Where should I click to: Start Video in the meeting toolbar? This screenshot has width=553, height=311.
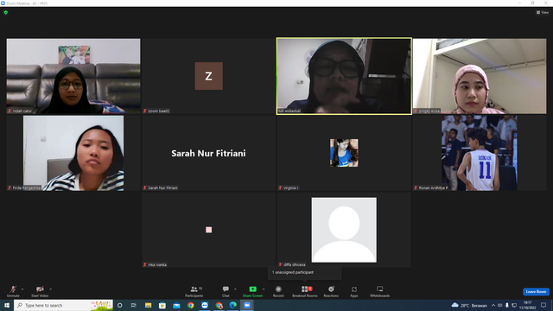point(40,291)
